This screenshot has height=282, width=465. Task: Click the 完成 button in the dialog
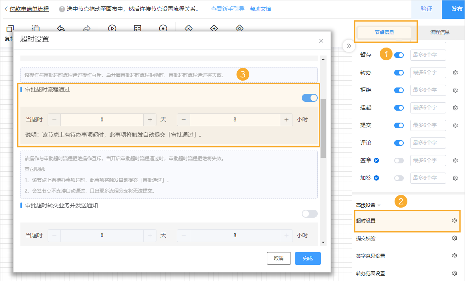point(307,258)
